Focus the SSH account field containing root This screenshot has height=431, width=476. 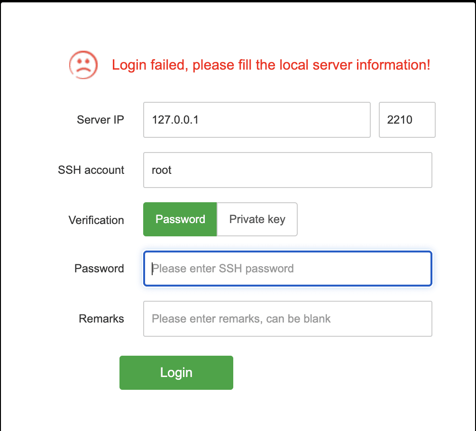(x=287, y=170)
